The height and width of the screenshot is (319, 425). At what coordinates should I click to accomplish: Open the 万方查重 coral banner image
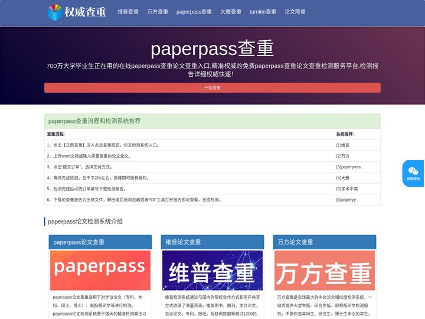pos(325,270)
